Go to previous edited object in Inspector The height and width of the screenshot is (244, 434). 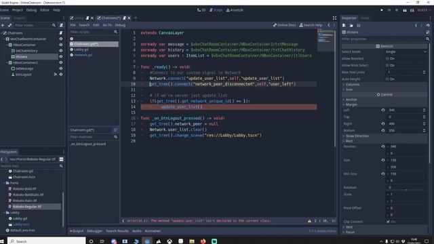click(x=416, y=25)
